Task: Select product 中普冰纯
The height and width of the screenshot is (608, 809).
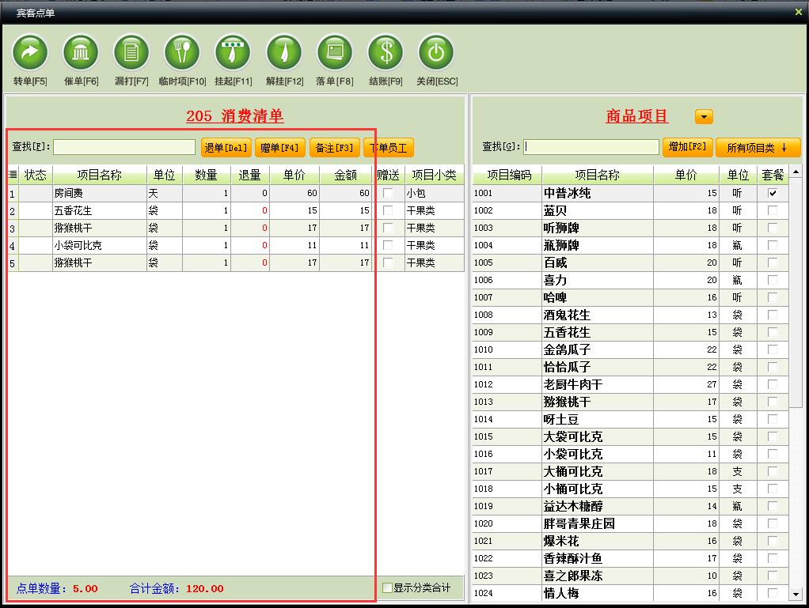Action: [x=630, y=193]
